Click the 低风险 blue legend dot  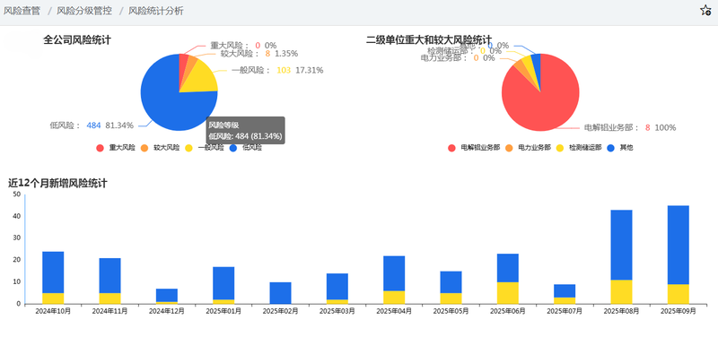pyautogui.click(x=233, y=148)
